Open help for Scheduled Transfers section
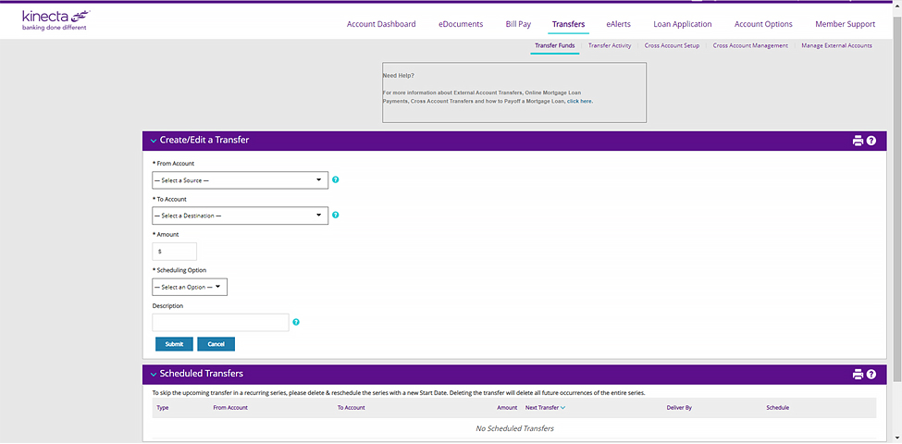Image resolution: width=902 pixels, height=444 pixels. [x=871, y=374]
